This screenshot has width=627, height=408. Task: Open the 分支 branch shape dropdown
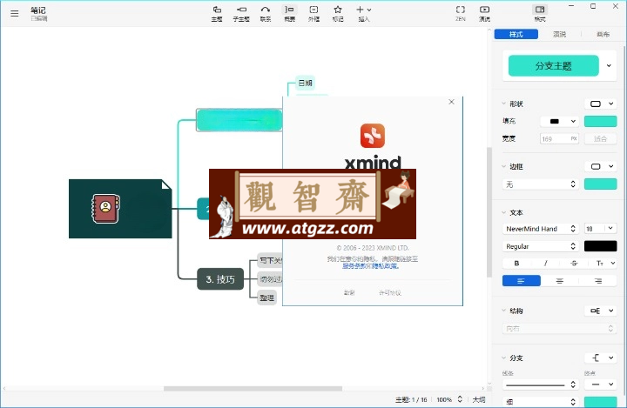[x=600, y=358]
